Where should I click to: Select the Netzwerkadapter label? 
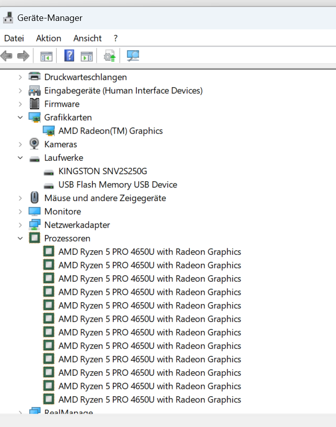click(77, 225)
